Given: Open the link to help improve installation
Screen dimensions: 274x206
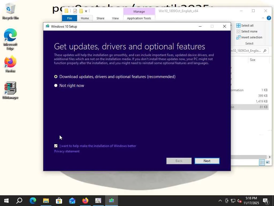Looking at the screenshot, I should (x=98, y=146).
